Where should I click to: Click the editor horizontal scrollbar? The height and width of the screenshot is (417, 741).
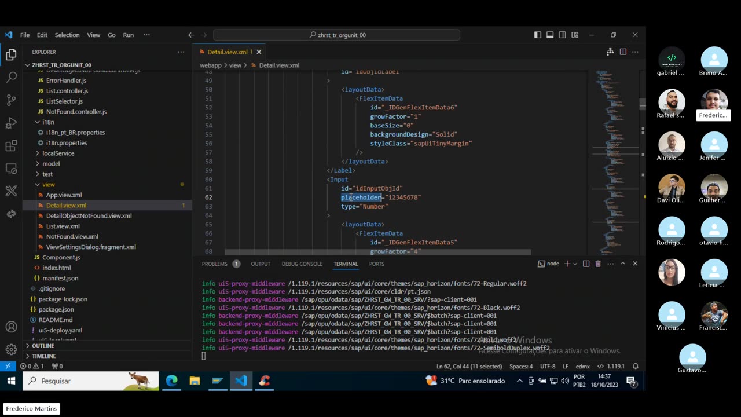pyautogui.click(x=377, y=253)
